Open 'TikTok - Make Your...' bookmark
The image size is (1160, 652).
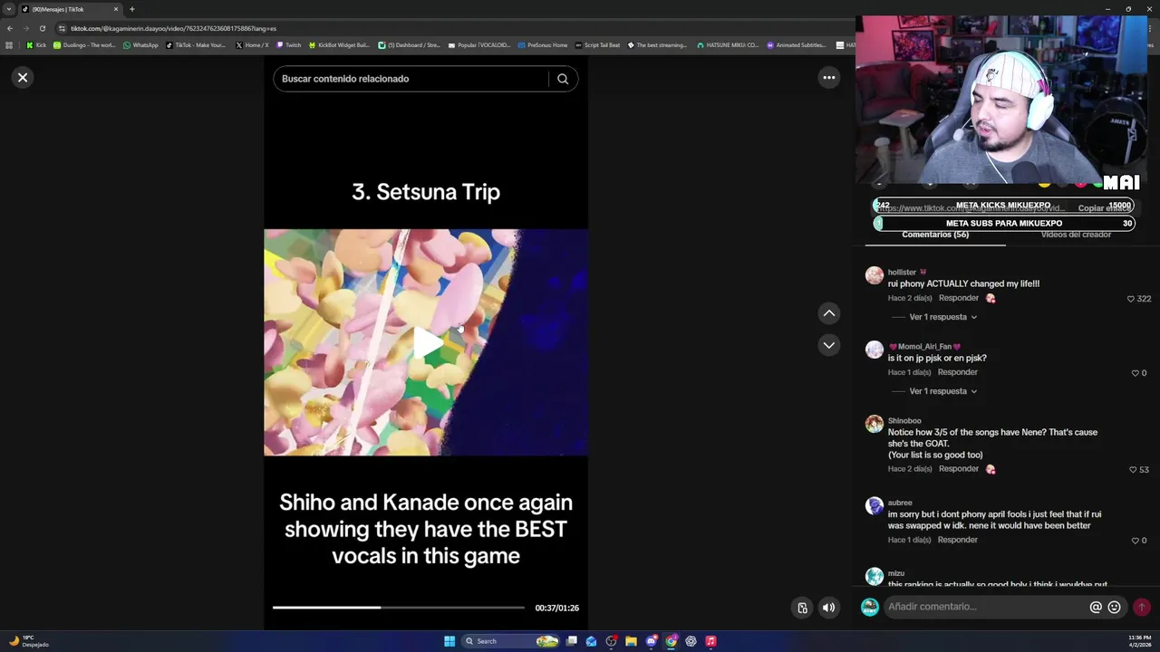coord(195,44)
